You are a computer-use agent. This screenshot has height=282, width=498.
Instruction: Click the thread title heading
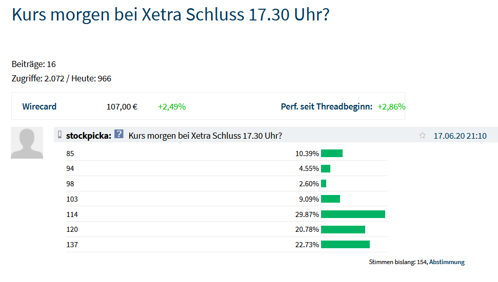pos(170,14)
